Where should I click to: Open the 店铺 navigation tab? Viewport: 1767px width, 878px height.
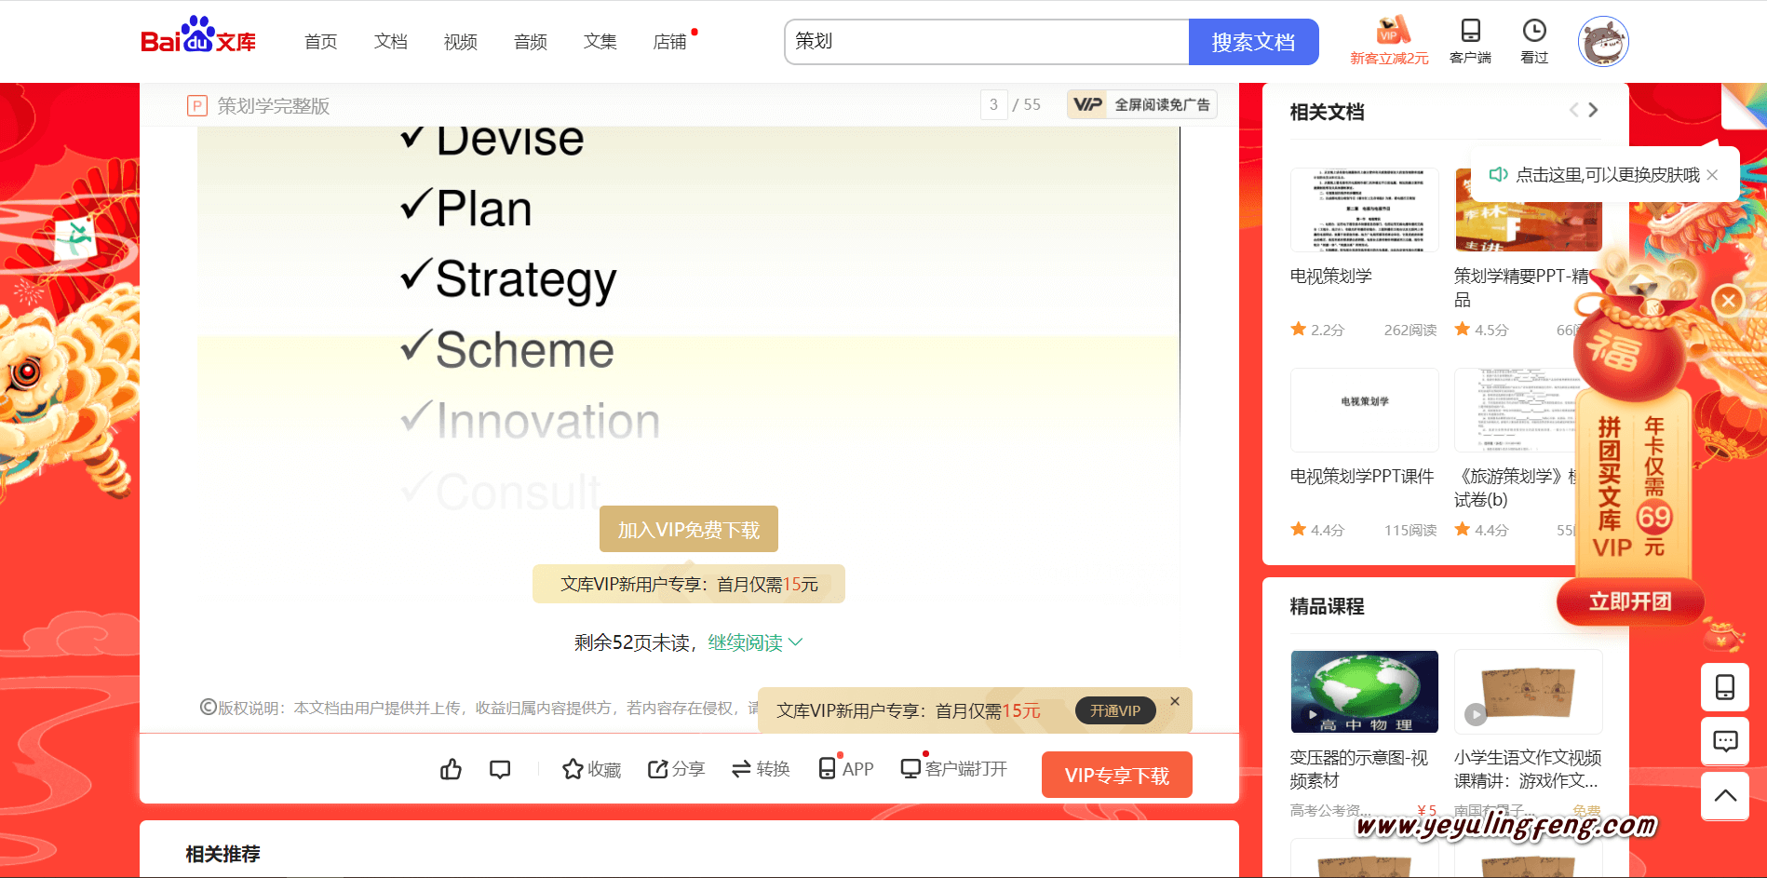pos(670,42)
